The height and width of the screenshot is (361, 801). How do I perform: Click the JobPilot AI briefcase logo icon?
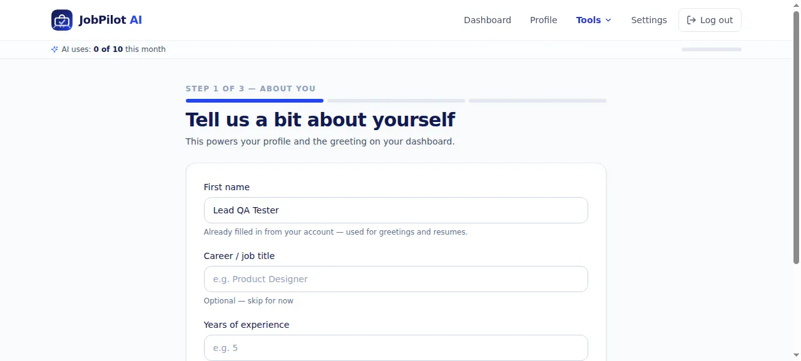point(62,20)
